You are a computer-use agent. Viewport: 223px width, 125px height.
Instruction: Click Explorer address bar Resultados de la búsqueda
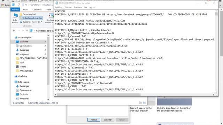[x=45, y=31]
